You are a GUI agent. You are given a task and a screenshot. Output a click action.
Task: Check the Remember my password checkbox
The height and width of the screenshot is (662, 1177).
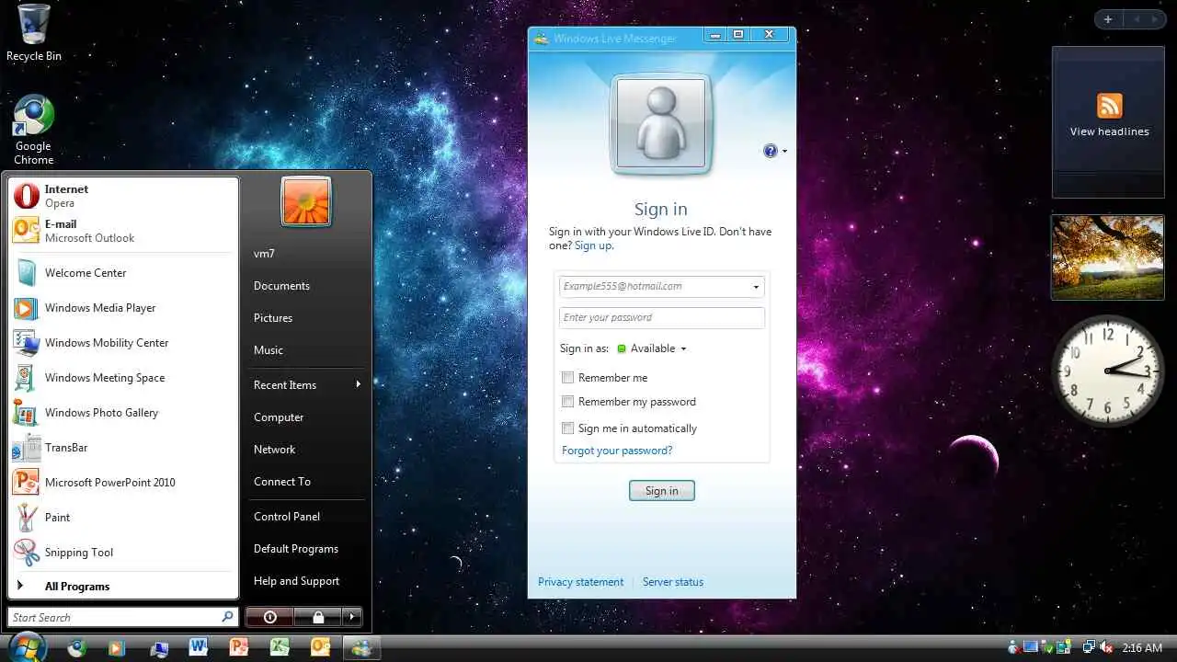(x=567, y=401)
